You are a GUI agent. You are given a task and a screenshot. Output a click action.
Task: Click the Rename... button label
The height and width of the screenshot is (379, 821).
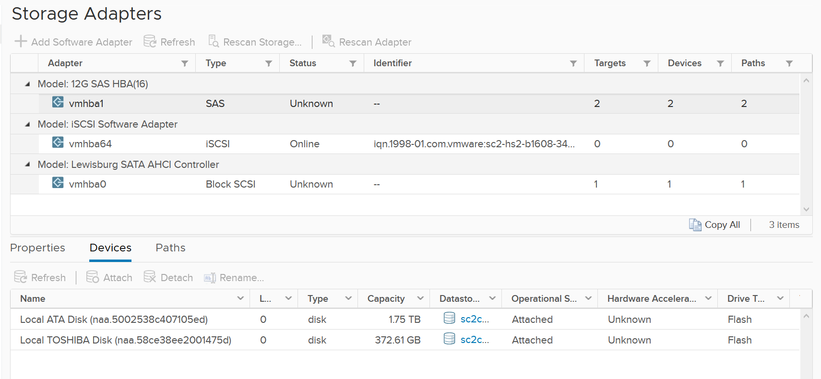242,278
